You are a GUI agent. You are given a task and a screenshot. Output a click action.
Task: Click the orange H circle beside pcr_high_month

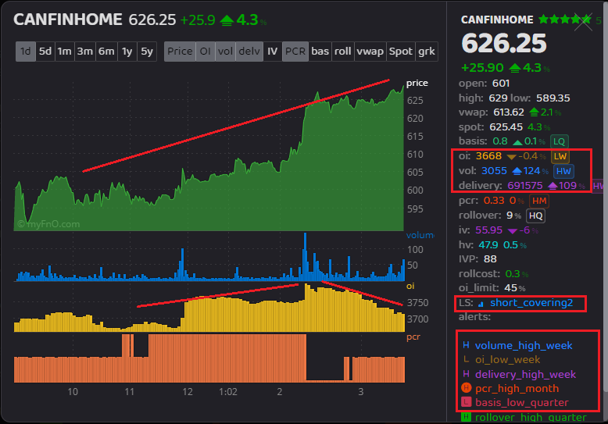[466, 388]
